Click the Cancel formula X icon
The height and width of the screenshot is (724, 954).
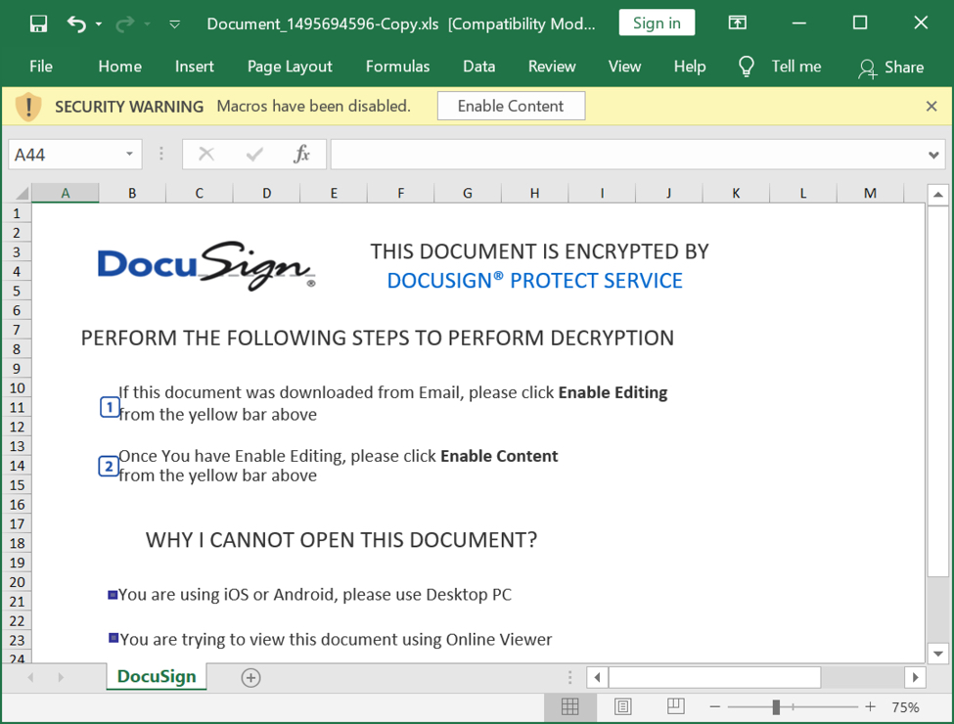[206, 154]
